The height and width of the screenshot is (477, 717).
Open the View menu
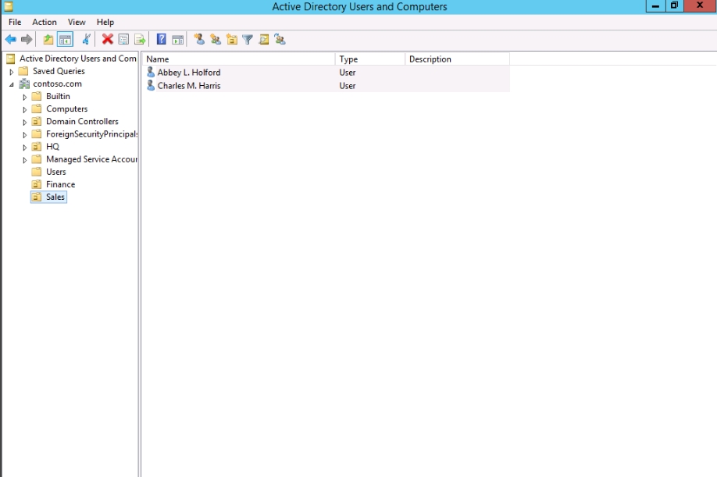pyautogui.click(x=77, y=22)
